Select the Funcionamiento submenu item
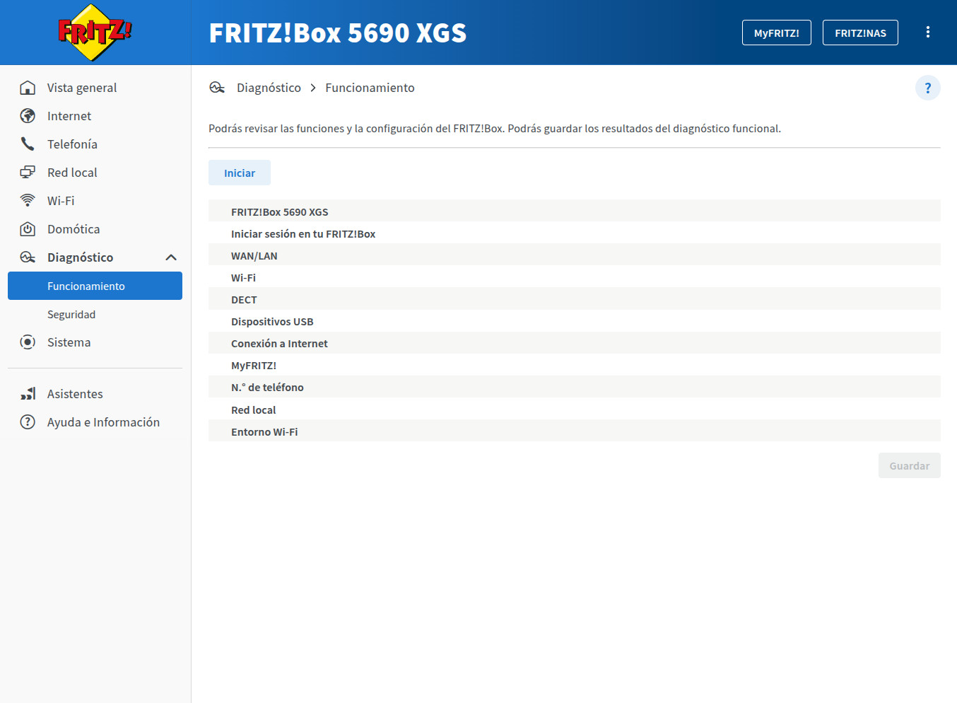957x703 pixels. [x=95, y=286]
